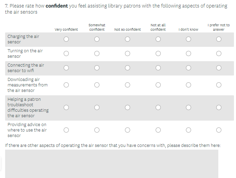The image size is (236, 178).
Task: Select Very confident for Connecting sensor to wifi
Action: coord(66,68)
